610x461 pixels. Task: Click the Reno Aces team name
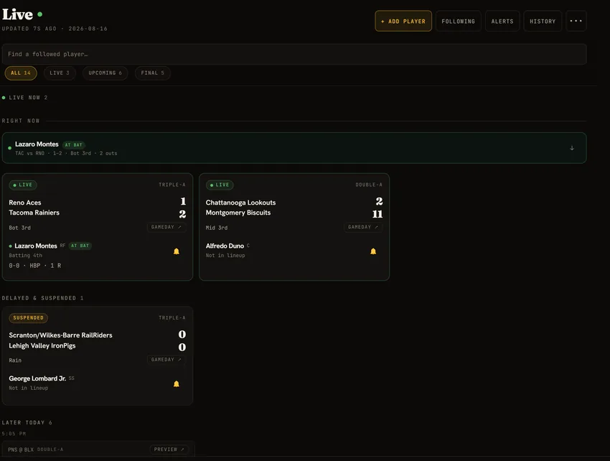point(25,202)
